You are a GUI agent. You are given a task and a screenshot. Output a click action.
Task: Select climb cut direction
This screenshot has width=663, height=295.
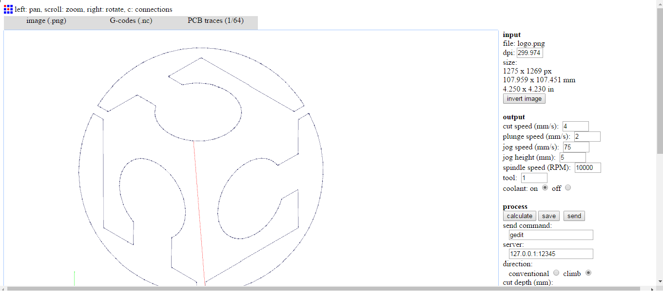pyautogui.click(x=588, y=273)
